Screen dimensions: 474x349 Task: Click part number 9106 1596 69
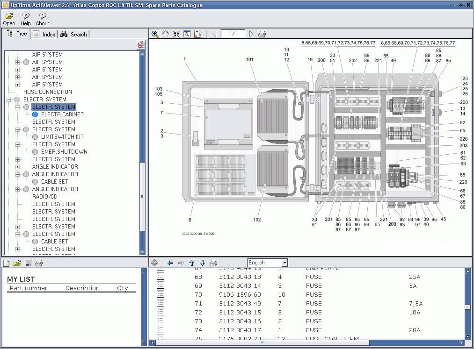[240, 295]
